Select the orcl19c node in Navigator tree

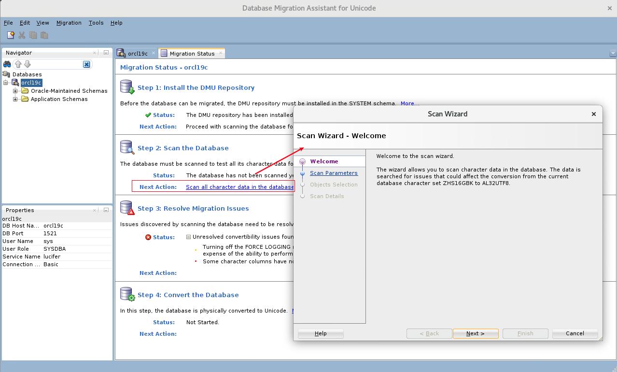coord(31,83)
